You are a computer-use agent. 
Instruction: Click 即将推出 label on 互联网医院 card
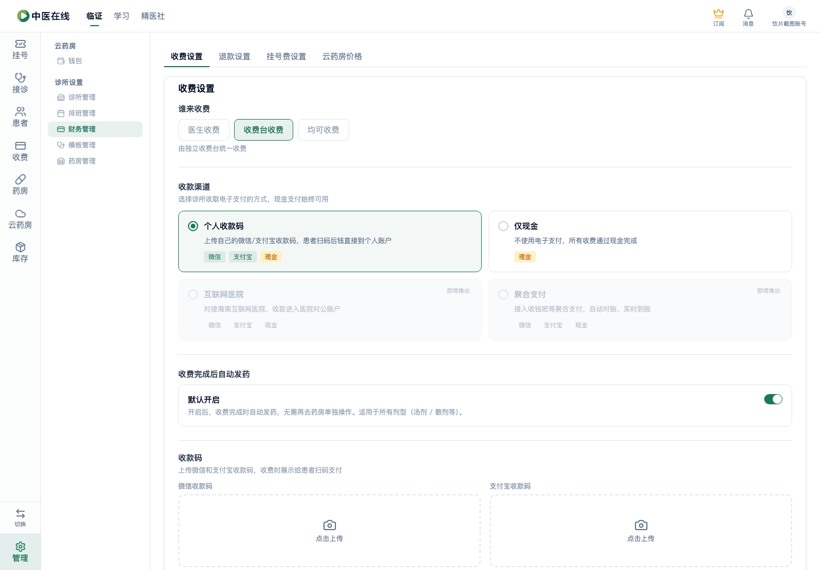click(x=458, y=291)
